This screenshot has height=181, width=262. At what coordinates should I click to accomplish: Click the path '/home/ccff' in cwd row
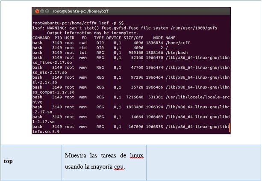click(x=178, y=43)
